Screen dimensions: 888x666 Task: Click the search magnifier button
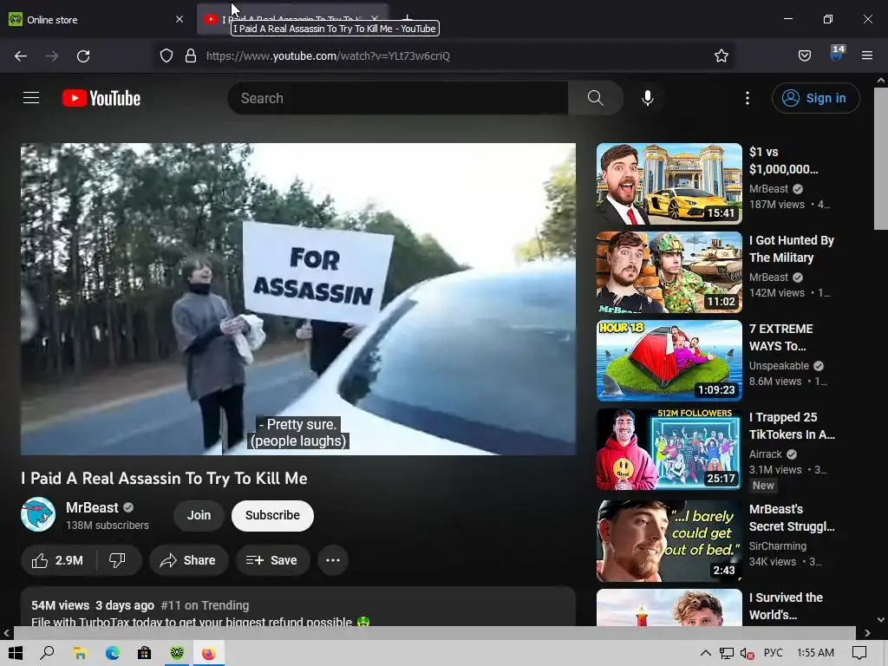[x=595, y=98]
